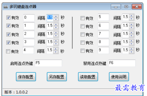Click the 保存配置 button

(26, 77)
